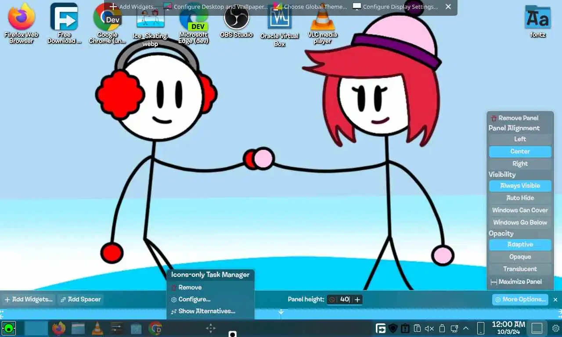Image resolution: width=562 pixels, height=337 pixels.
Task: Set panel opacity to Opaque
Action: tap(520, 257)
